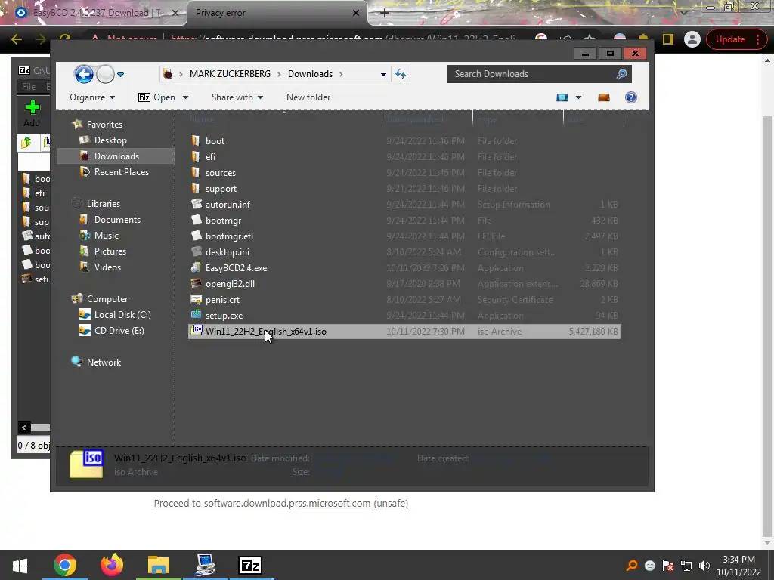Select the efi folder icon
The height and width of the screenshot is (580, 774).
tap(196, 156)
